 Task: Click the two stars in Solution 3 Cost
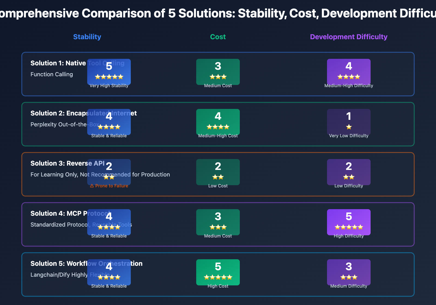(218, 177)
